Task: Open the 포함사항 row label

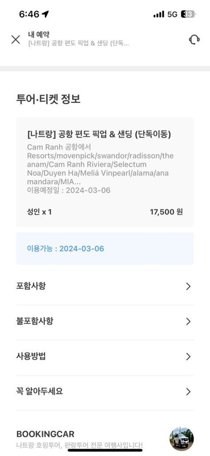Action: [x=31, y=286]
